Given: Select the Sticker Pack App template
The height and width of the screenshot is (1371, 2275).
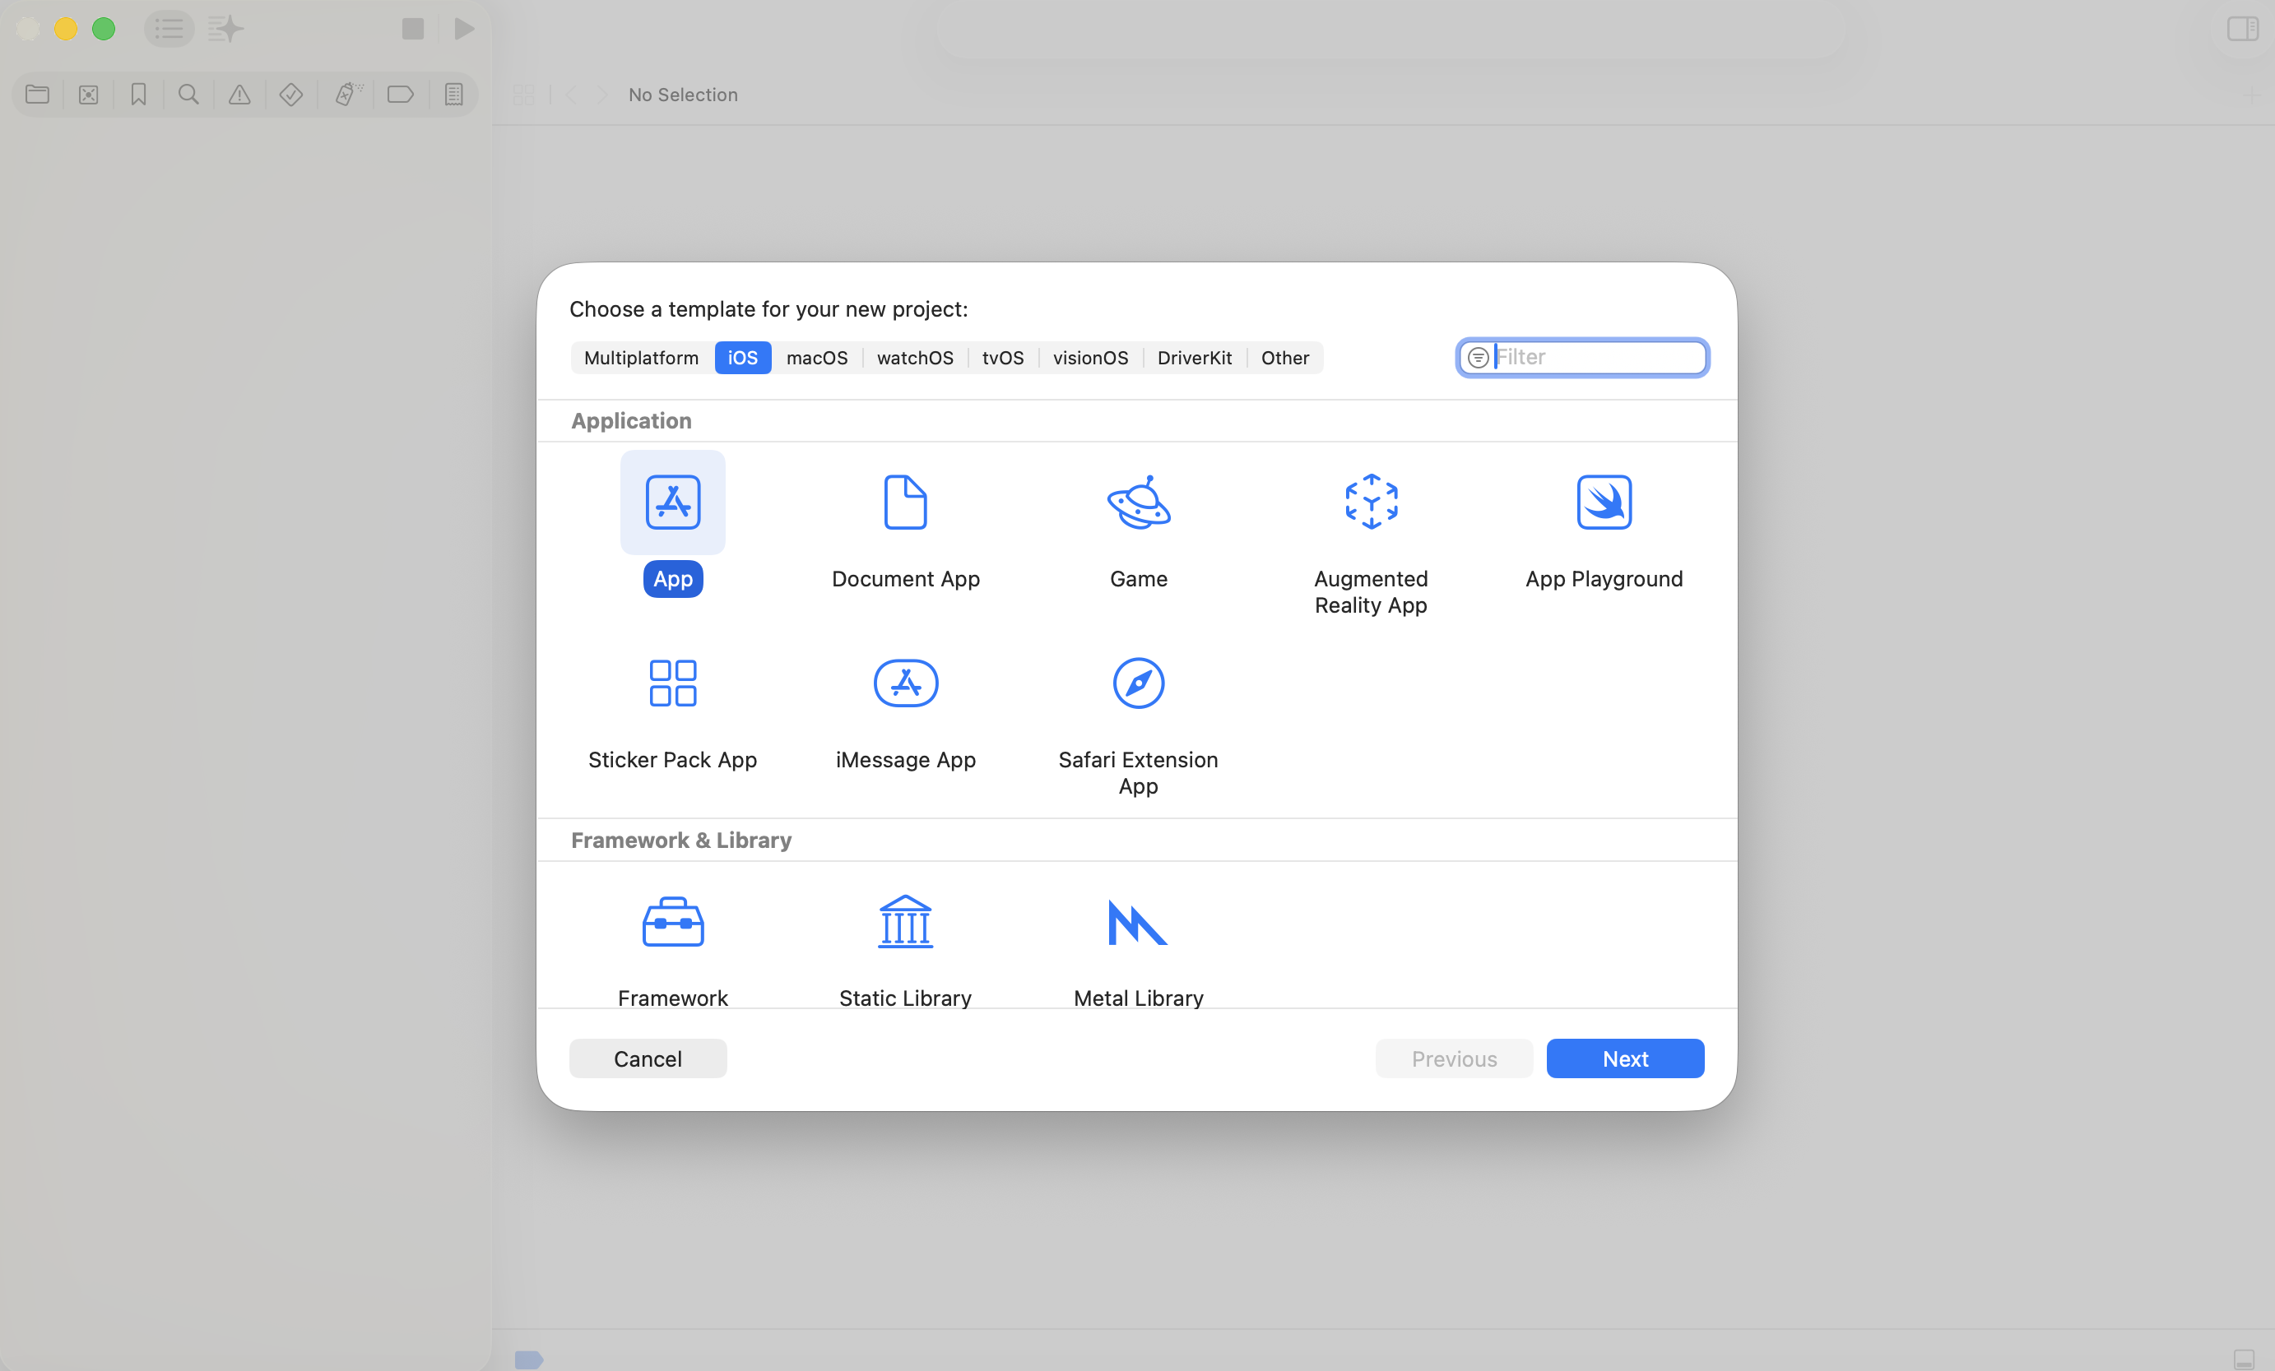Looking at the screenshot, I should [x=672, y=683].
